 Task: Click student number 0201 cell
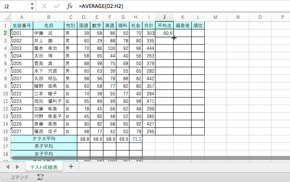pyautogui.click(x=22, y=33)
